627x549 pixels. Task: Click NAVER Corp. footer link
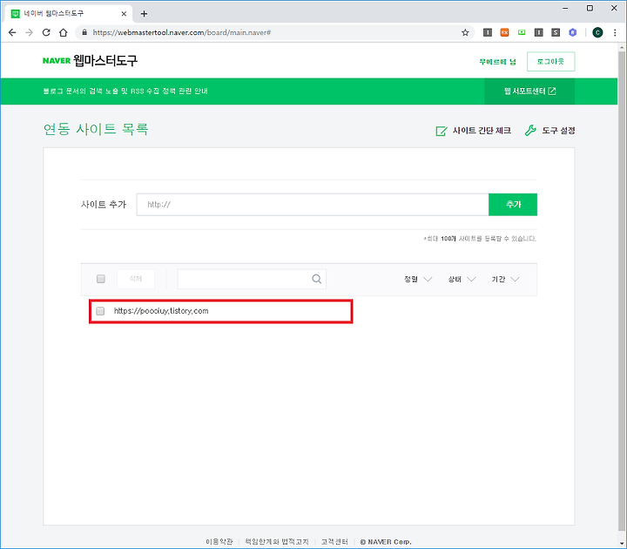386,541
